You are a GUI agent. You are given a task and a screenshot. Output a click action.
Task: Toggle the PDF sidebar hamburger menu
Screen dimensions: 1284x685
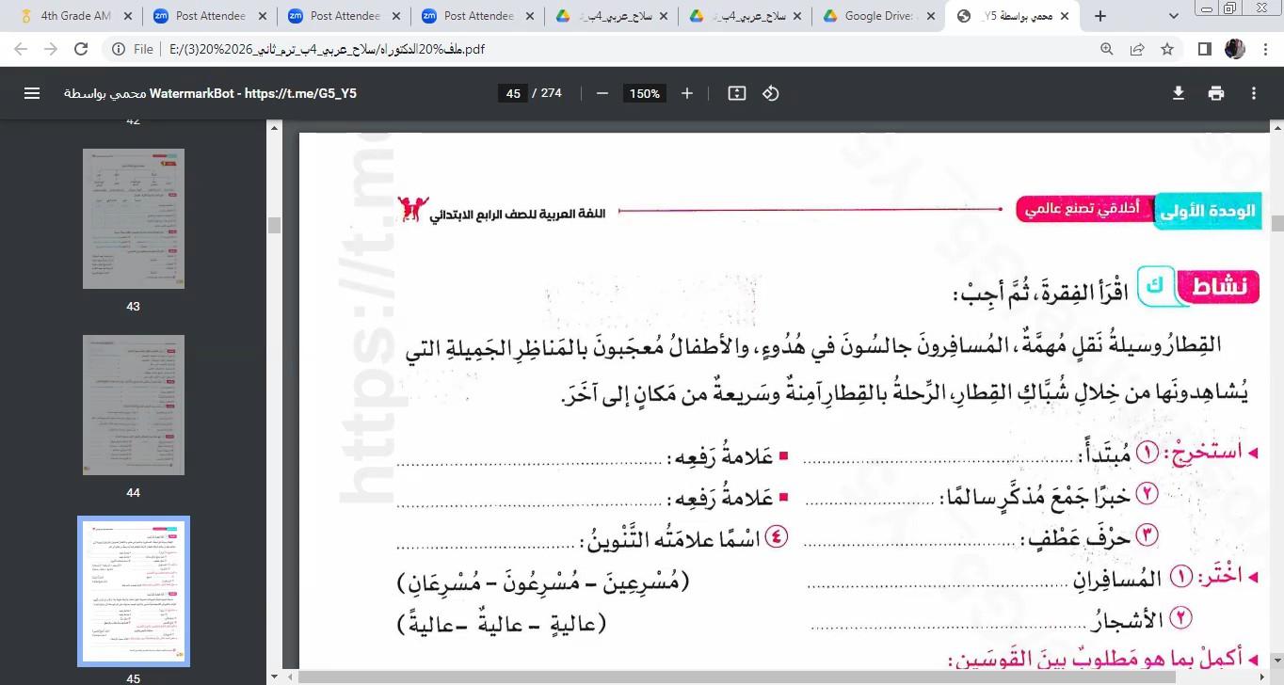pos(32,93)
